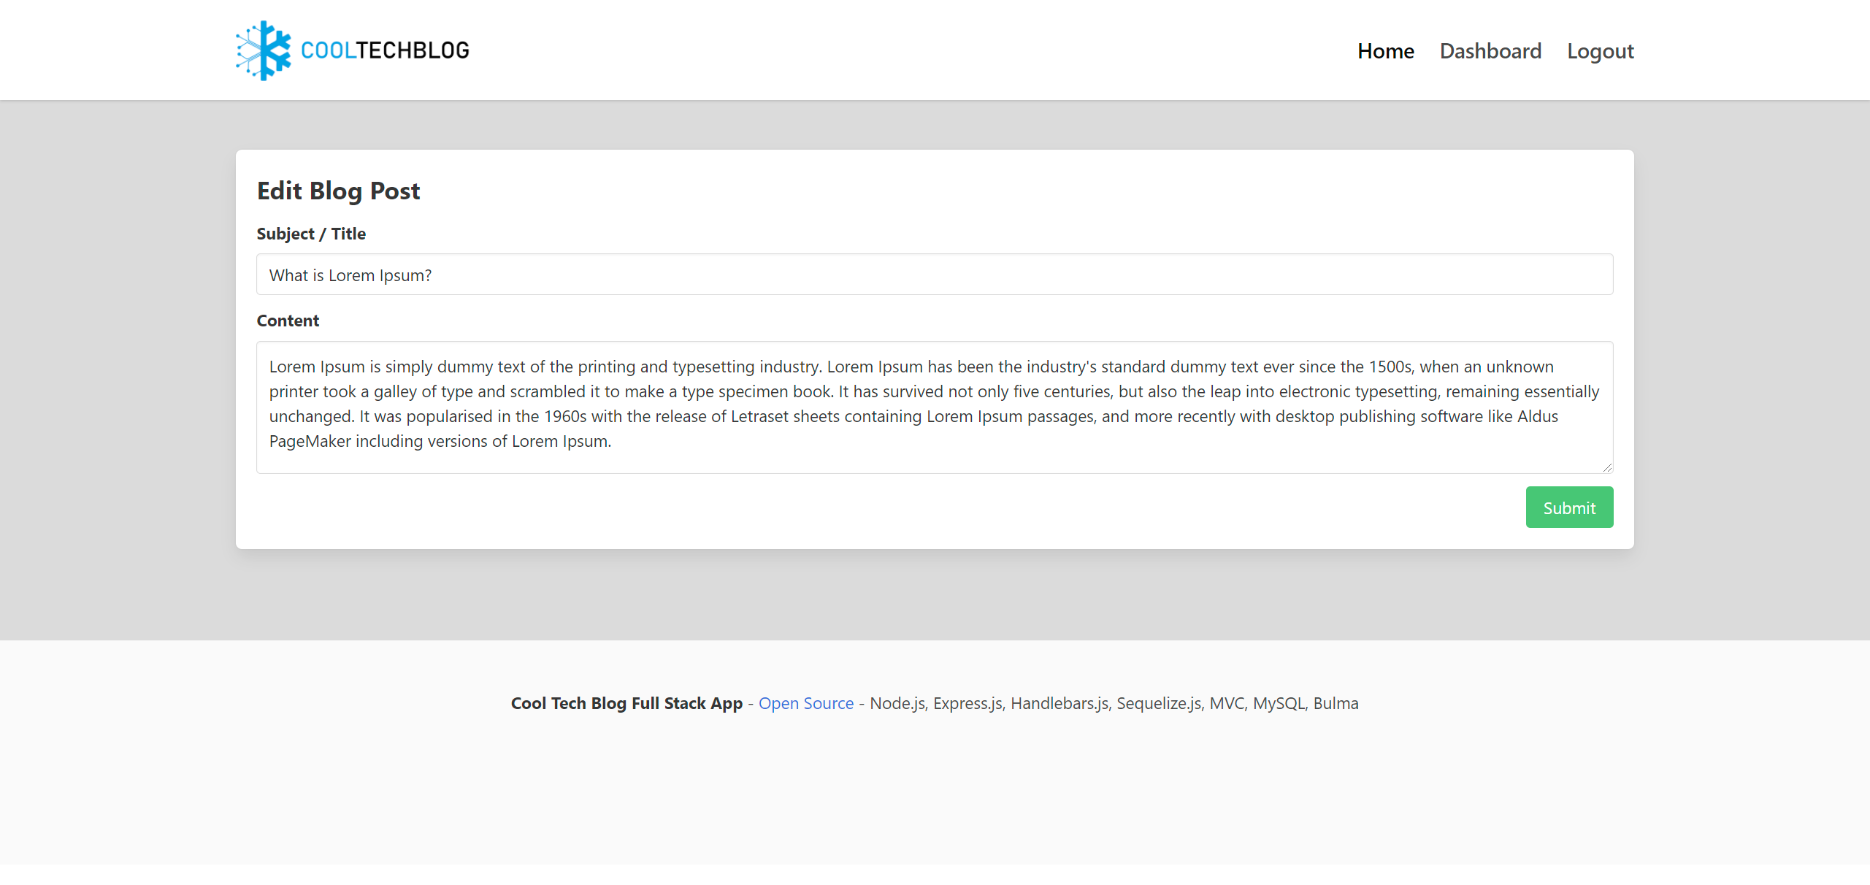The width and height of the screenshot is (1870, 885).
Task: Click Bulma in the footer text
Action: click(x=1336, y=703)
